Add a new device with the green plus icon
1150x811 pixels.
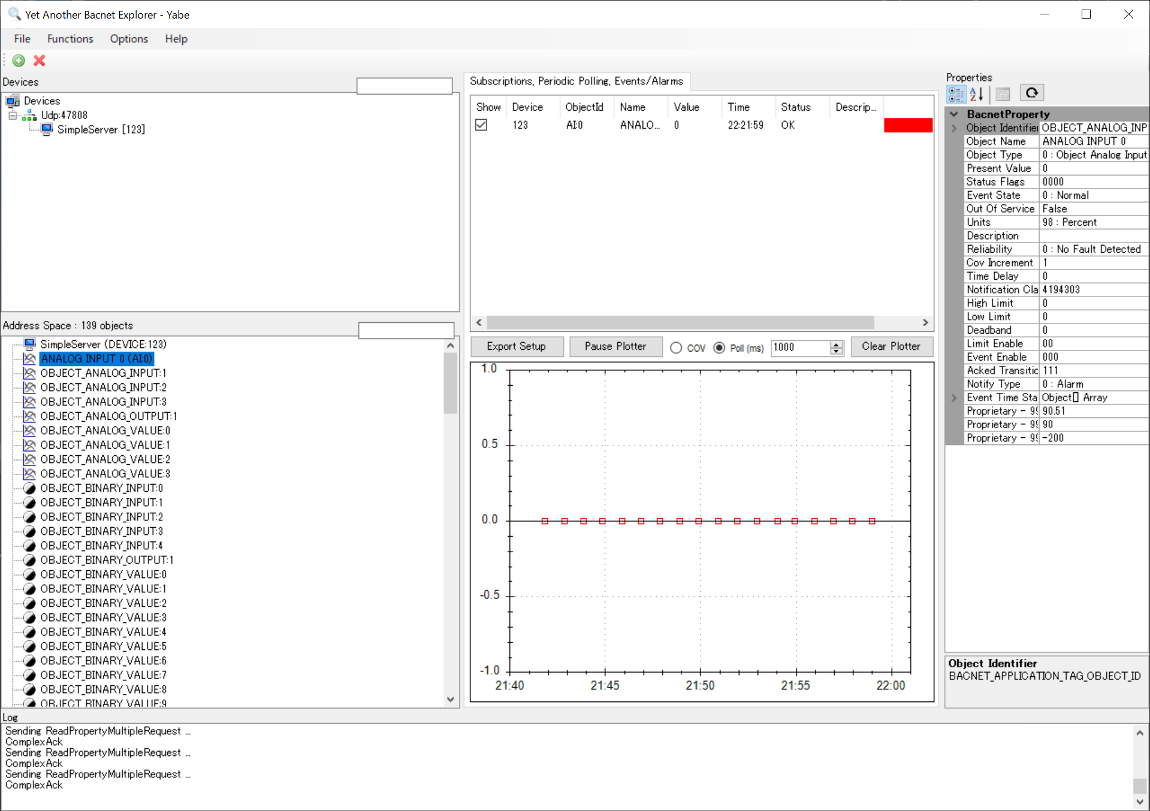tap(18, 60)
